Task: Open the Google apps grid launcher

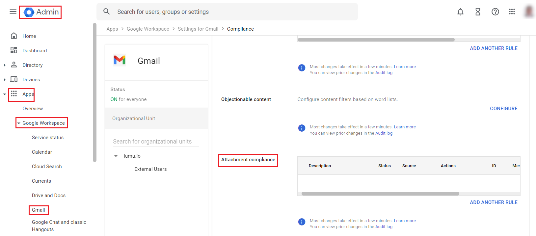Action: coord(512,12)
